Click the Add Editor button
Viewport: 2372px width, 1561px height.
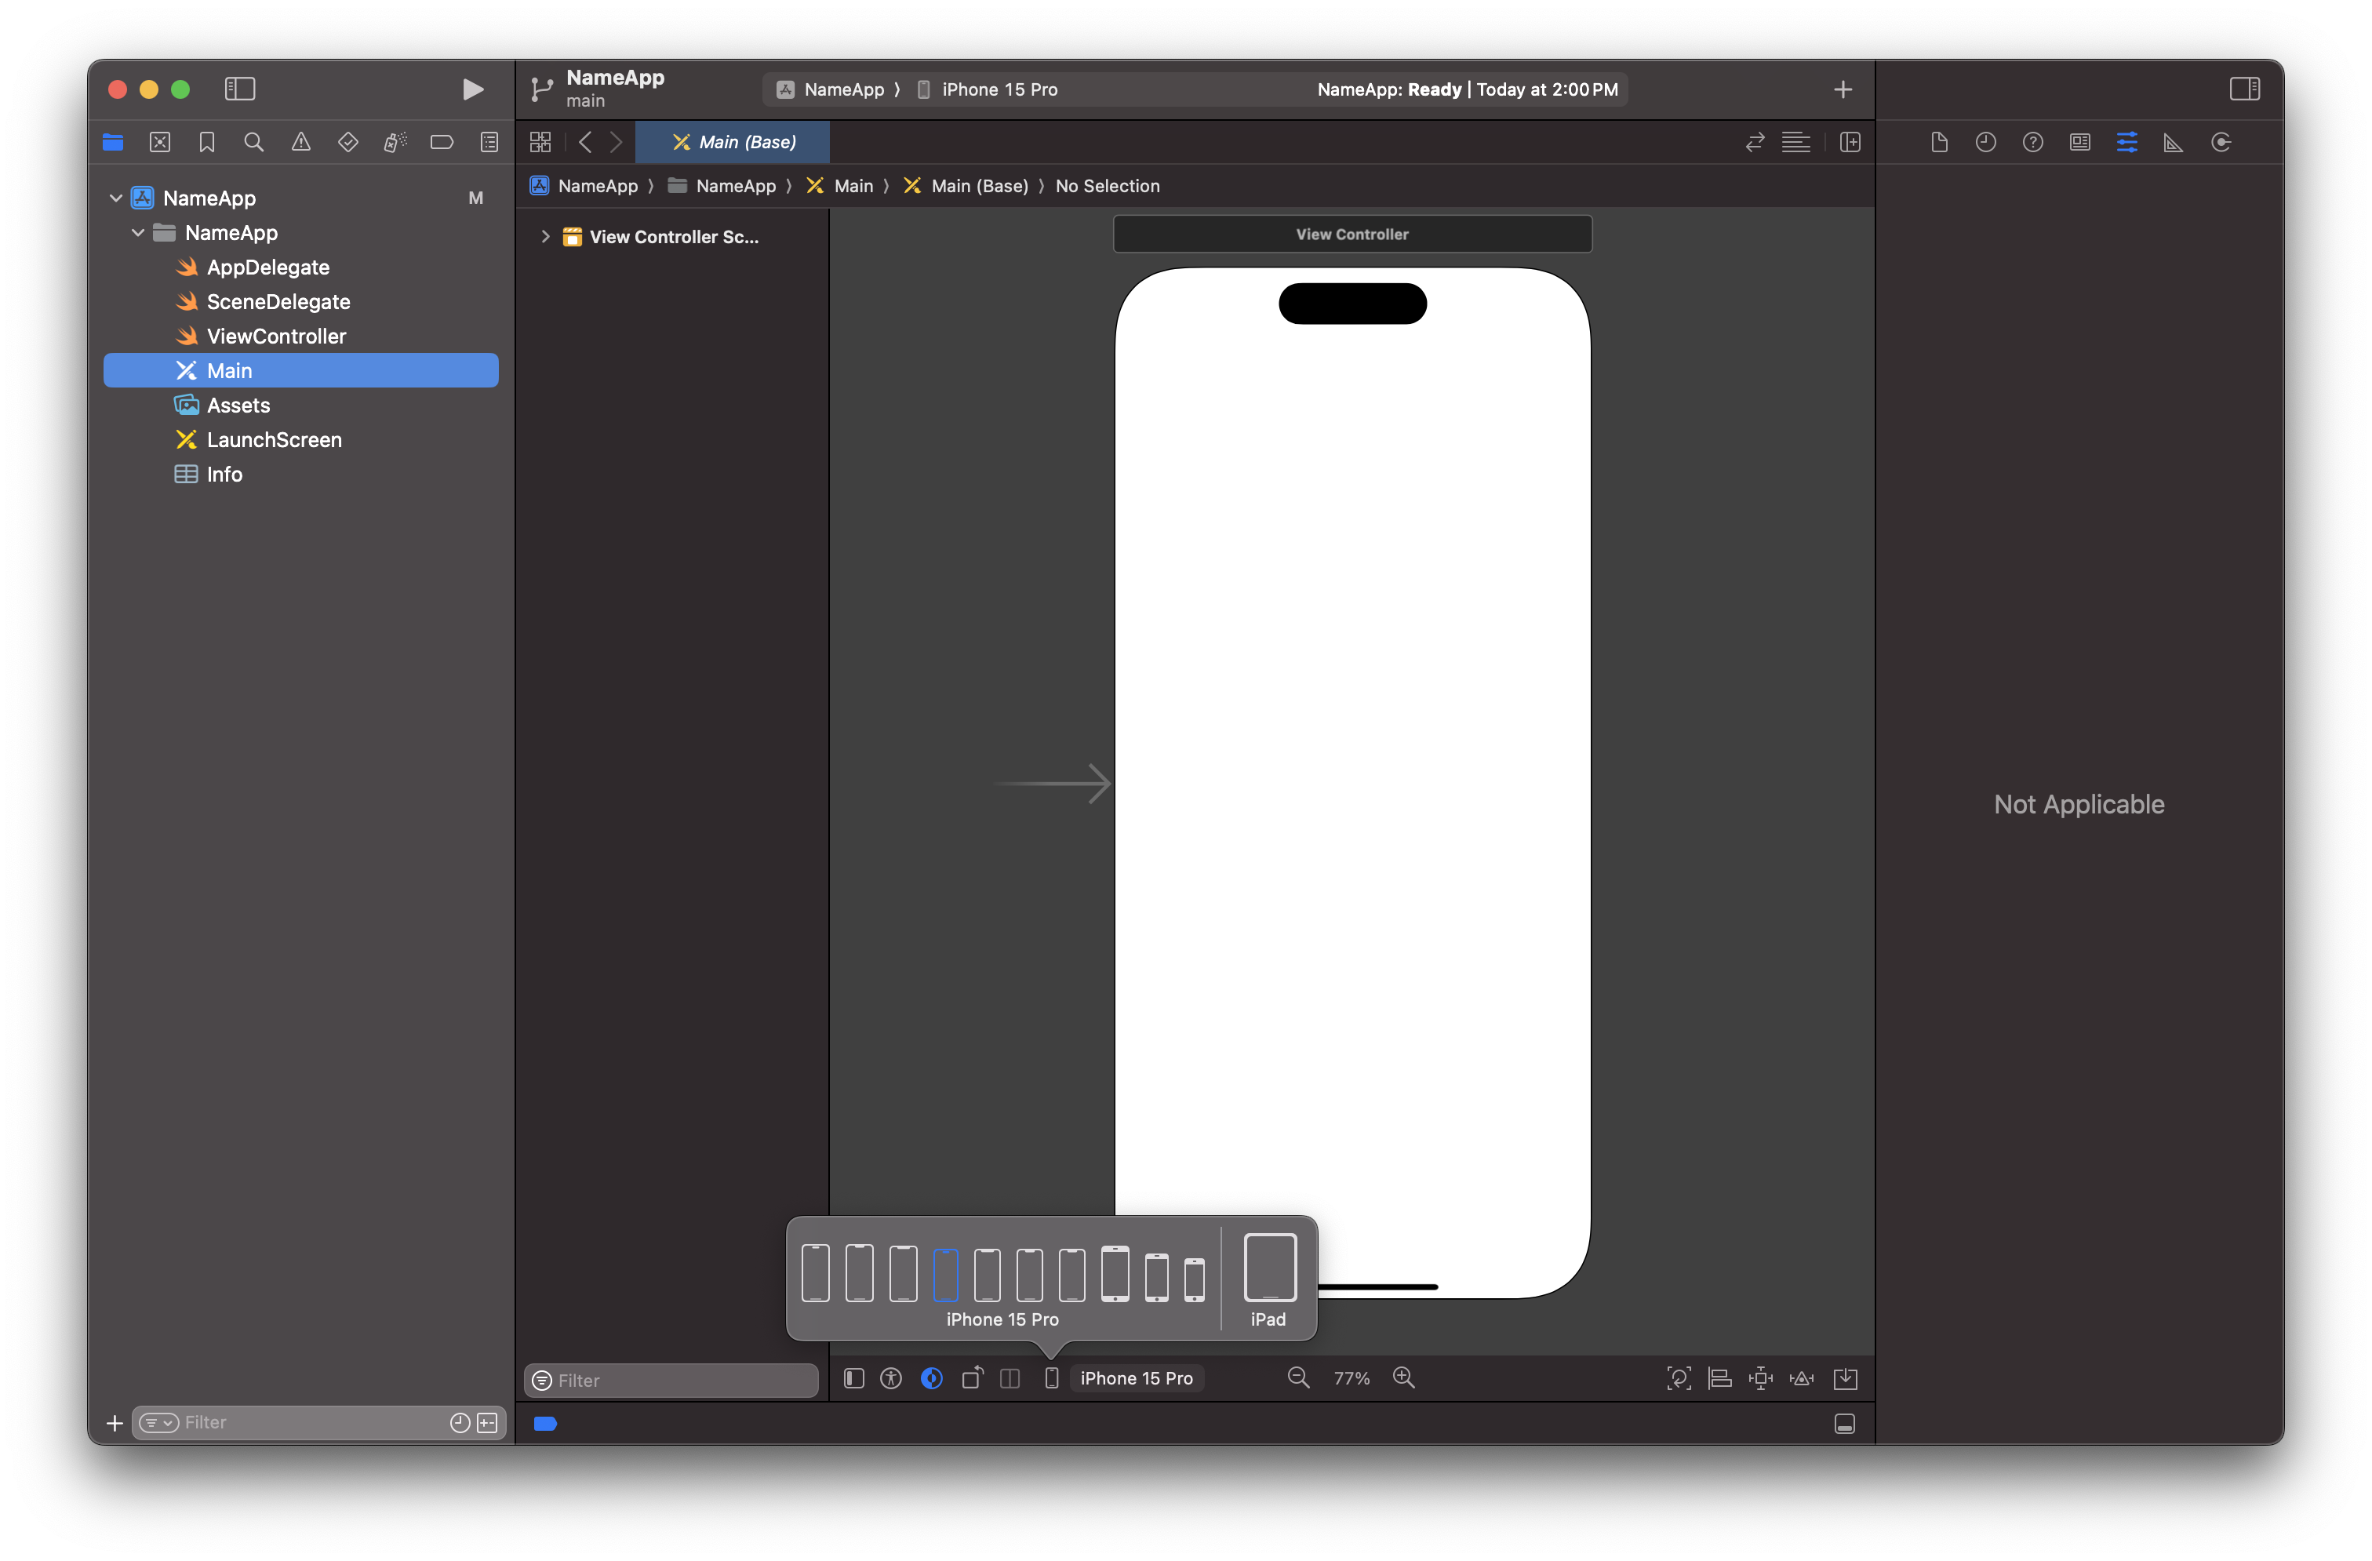coord(1850,143)
